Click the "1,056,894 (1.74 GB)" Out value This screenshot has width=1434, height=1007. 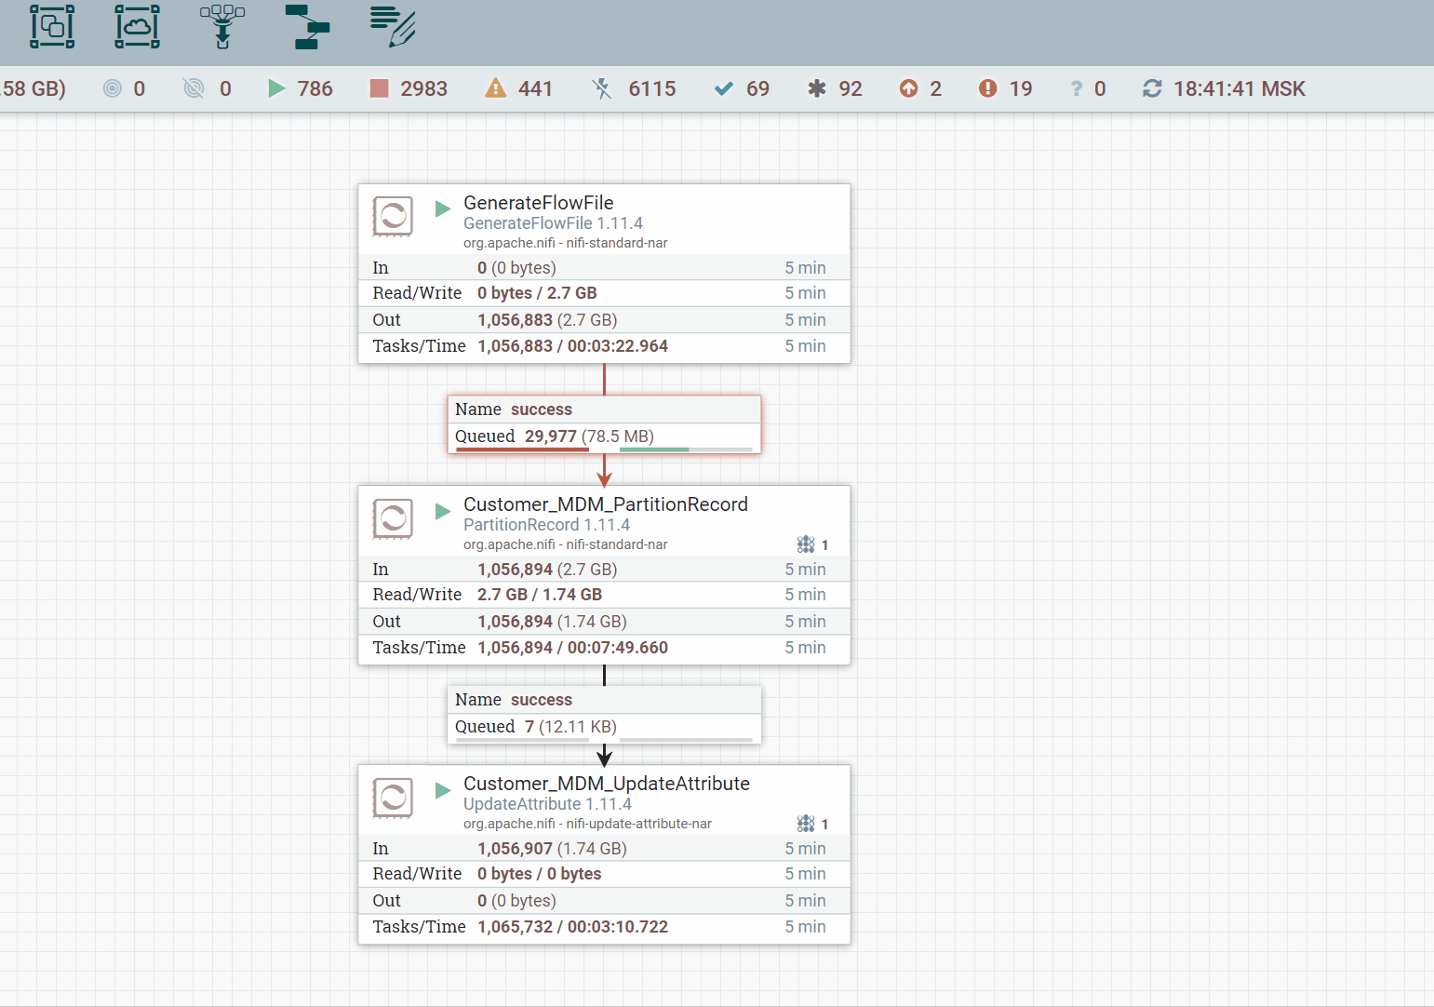(552, 622)
